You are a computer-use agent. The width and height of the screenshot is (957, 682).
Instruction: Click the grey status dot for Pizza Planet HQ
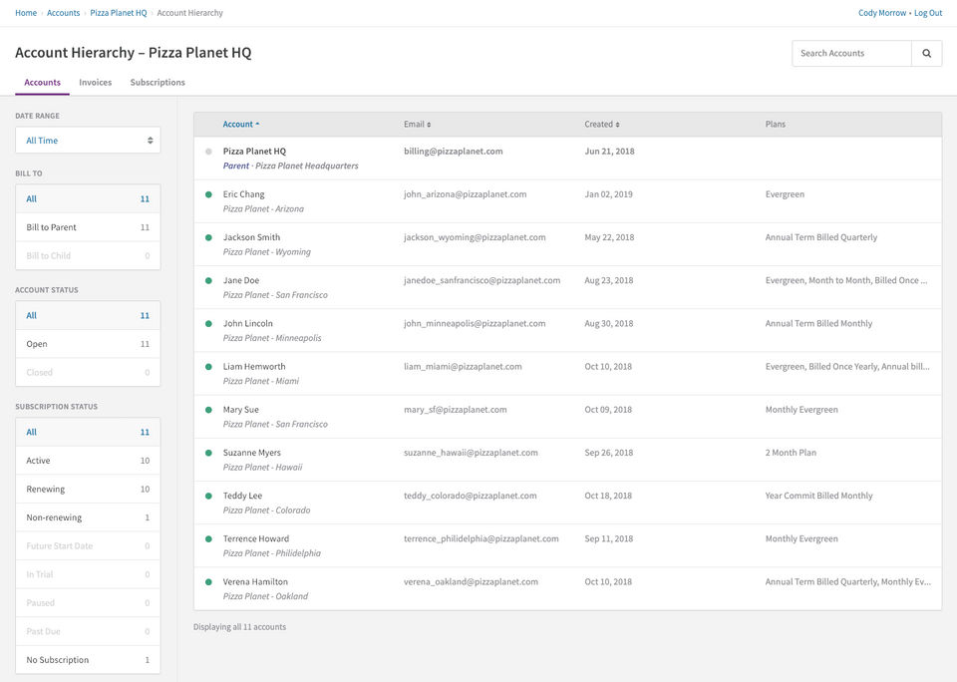(208, 152)
